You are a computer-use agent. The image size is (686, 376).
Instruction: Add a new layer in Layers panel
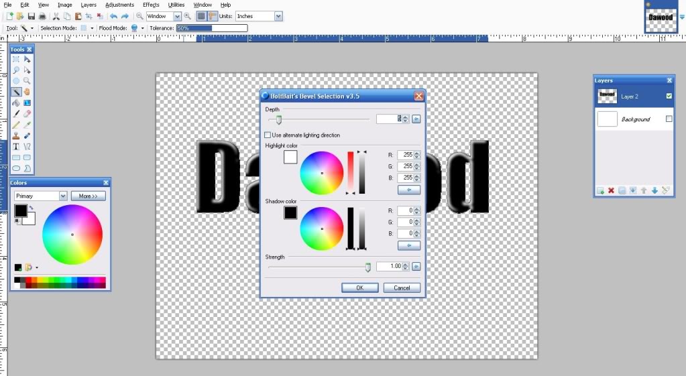pyautogui.click(x=600, y=190)
